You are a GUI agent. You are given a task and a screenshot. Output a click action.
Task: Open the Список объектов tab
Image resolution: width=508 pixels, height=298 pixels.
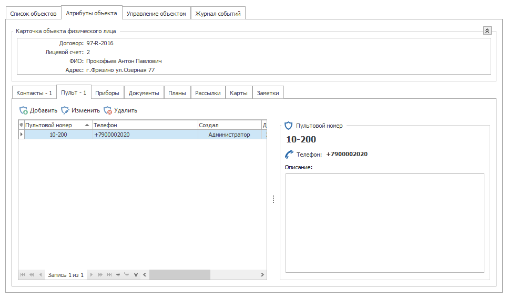(33, 14)
